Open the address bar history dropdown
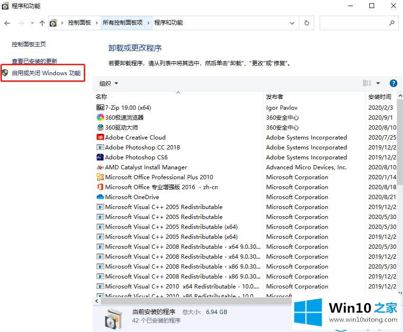This screenshot has height=332, width=403. pos(292,23)
